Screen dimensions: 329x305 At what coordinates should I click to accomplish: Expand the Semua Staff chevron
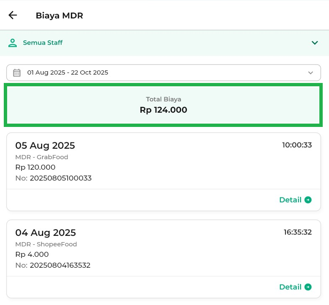pyautogui.click(x=315, y=43)
